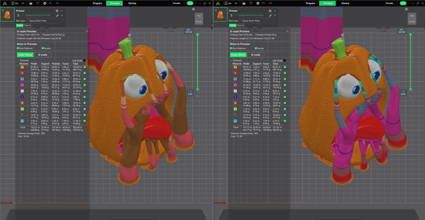The height and width of the screenshot is (220, 425).
Task: Uncheck Print Platform in left window
Action: (x=18, y=48)
